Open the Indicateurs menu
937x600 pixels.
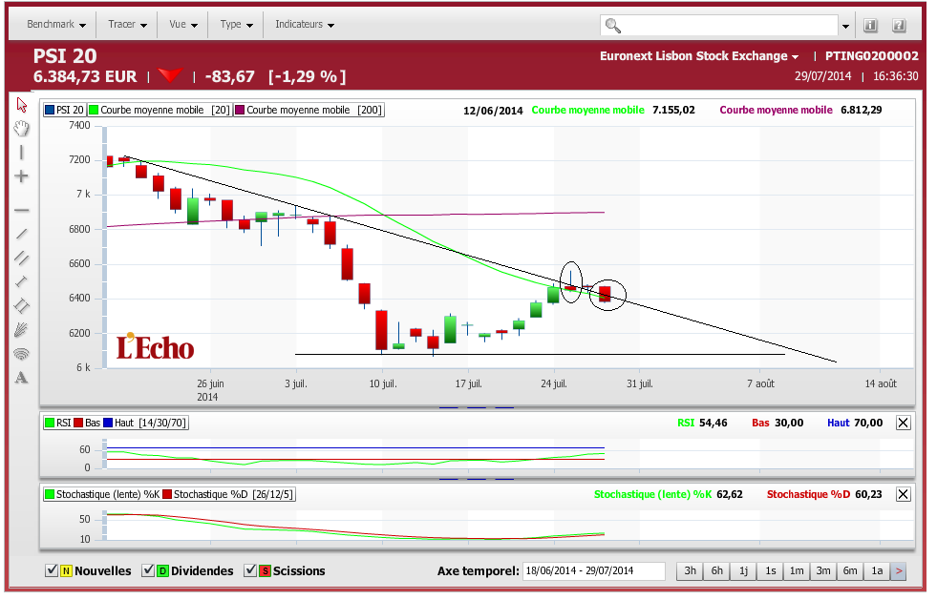304,25
